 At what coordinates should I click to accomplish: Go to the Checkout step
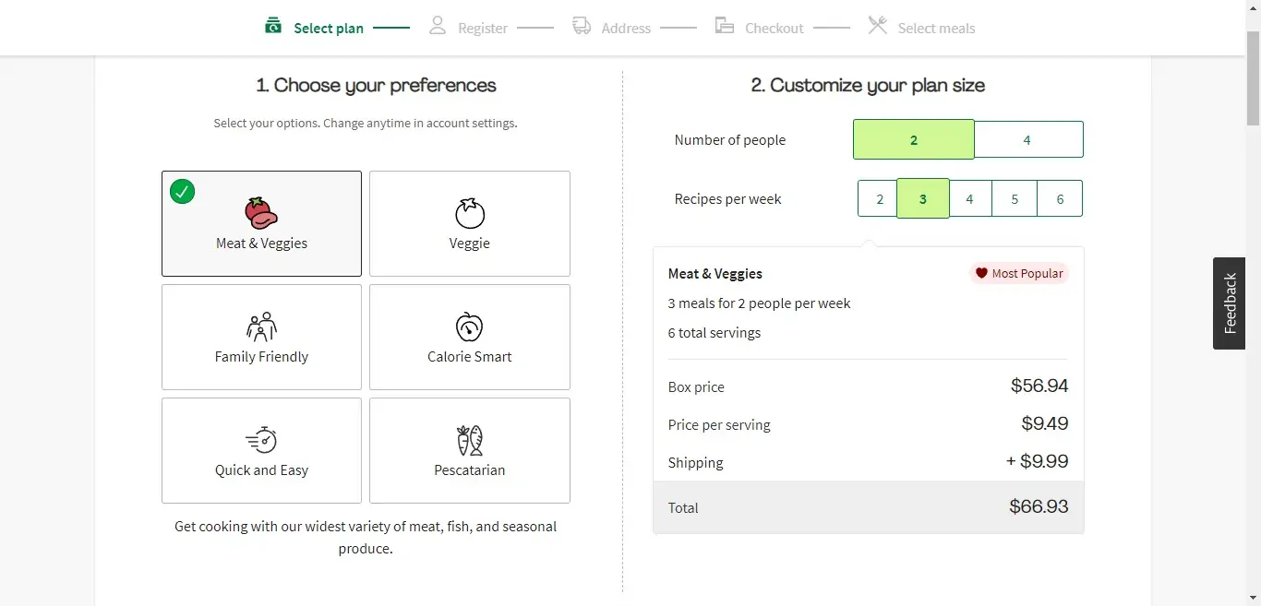pyautogui.click(x=774, y=29)
